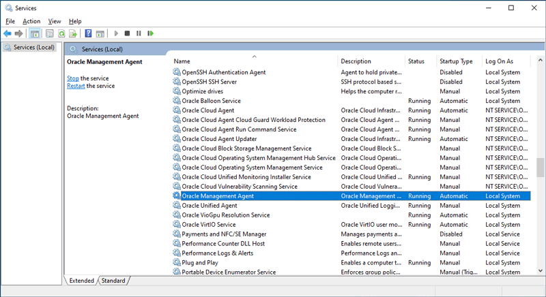Switch to the Standard tab
Viewport: 546px width, 297px height.
pyautogui.click(x=113, y=281)
